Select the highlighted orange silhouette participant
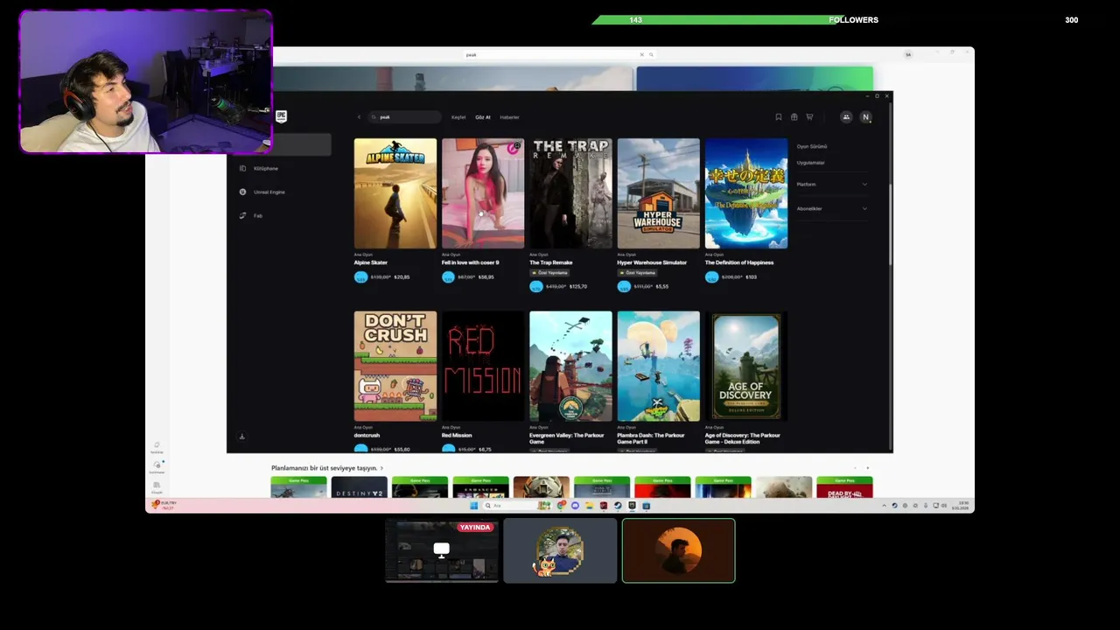The width and height of the screenshot is (1120, 630). 678,550
